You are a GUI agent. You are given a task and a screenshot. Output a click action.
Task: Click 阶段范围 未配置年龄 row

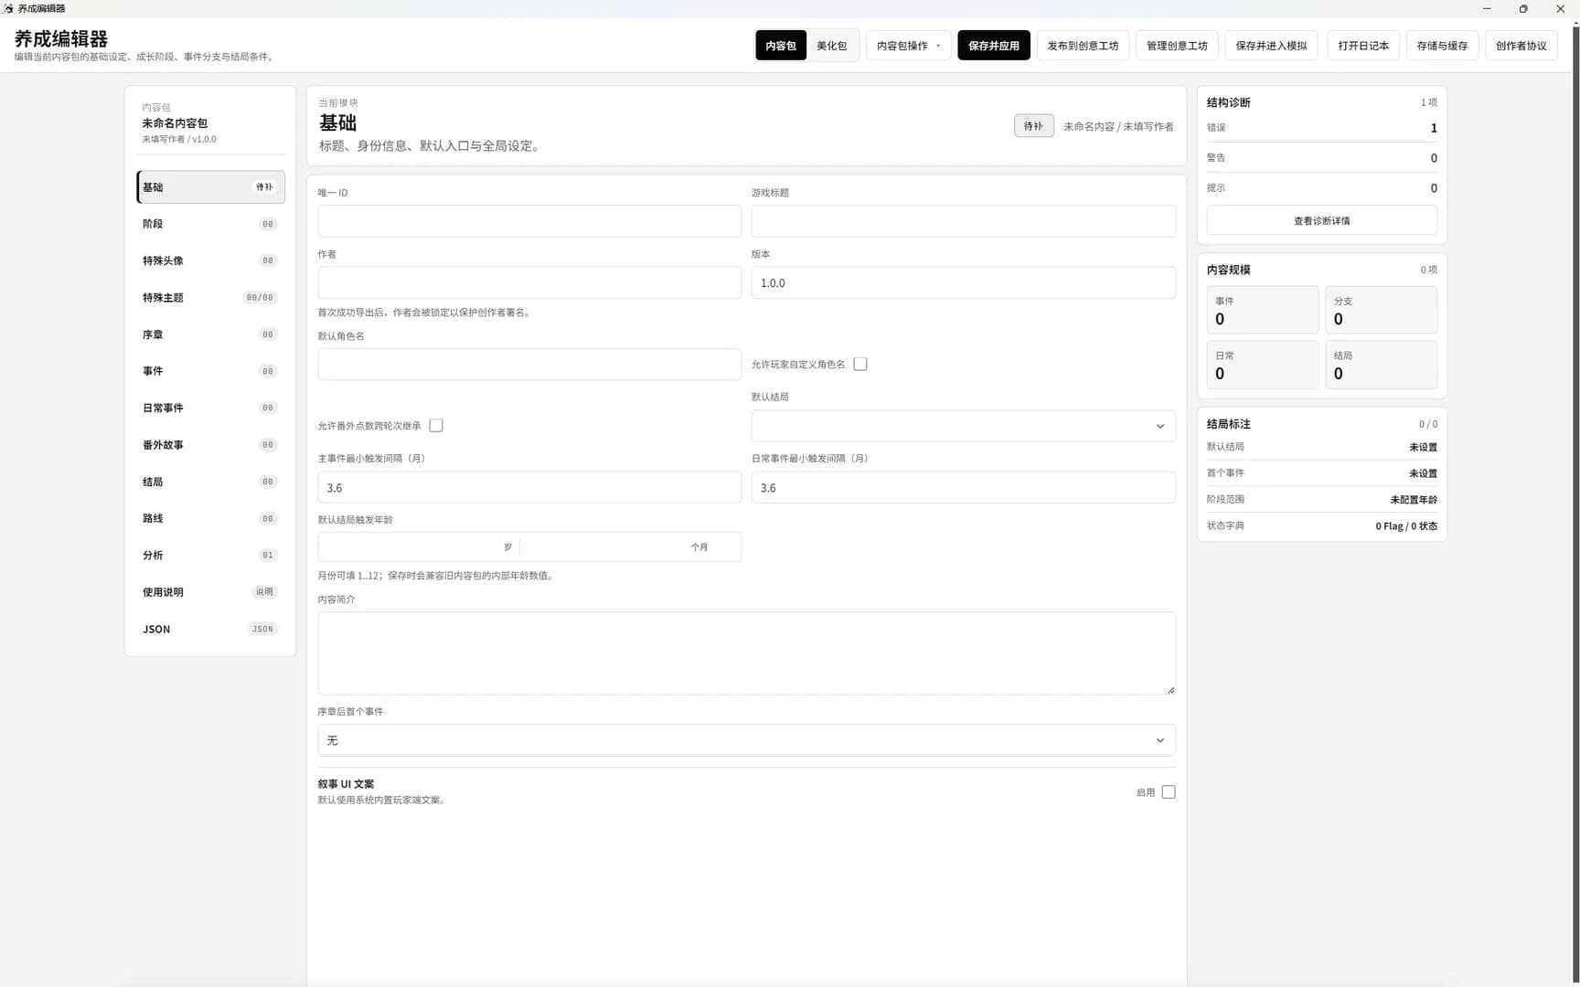(1321, 499)
